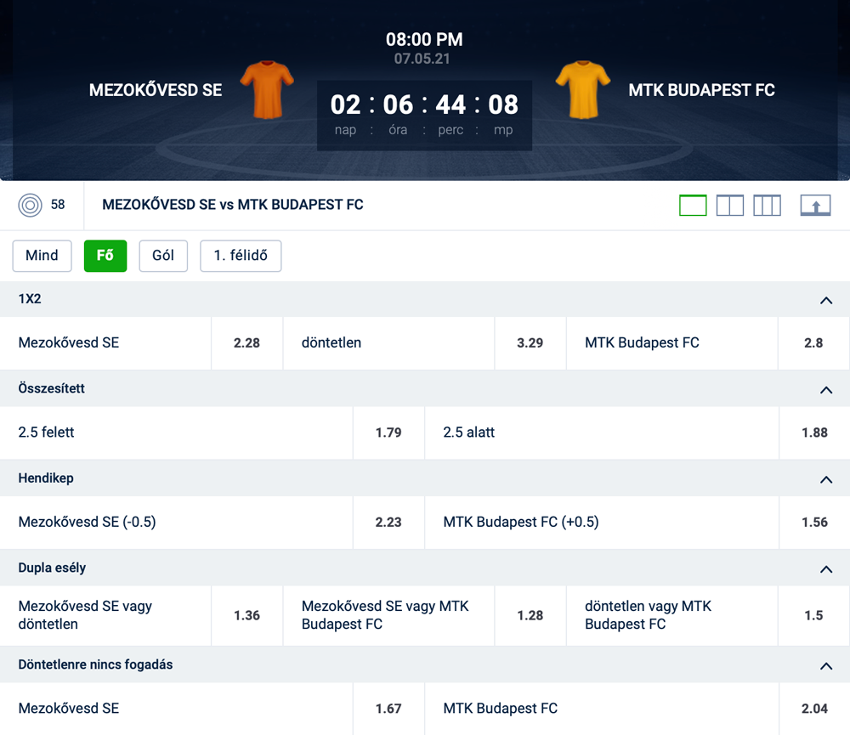850x735 pixels.
Task: Collapse the Összesített market section
Action: (x=826, y=389)
